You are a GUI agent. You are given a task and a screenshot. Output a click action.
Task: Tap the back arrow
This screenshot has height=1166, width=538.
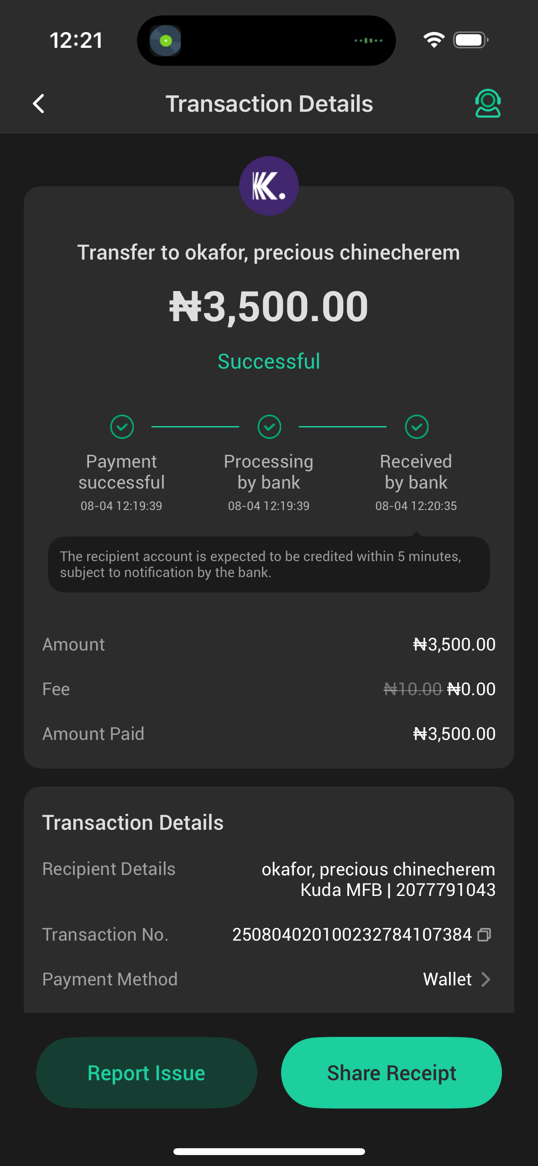point(39,104)
